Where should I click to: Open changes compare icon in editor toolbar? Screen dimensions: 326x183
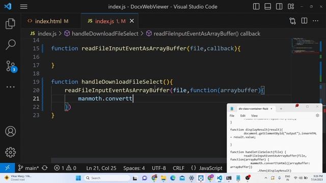coord(292,21)
